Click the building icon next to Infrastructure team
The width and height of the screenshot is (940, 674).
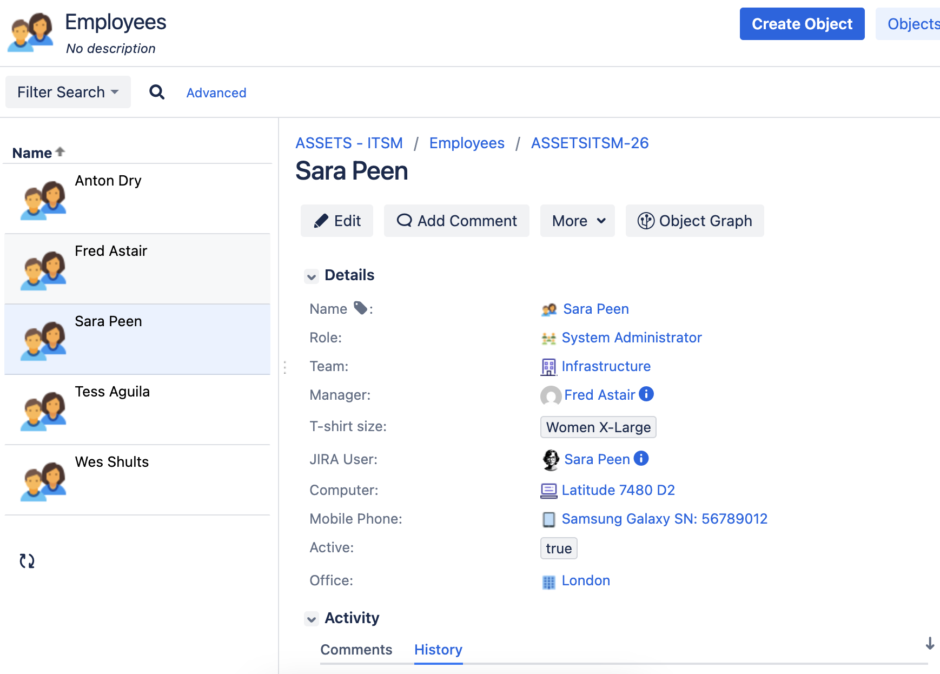[x=549, y=366]
